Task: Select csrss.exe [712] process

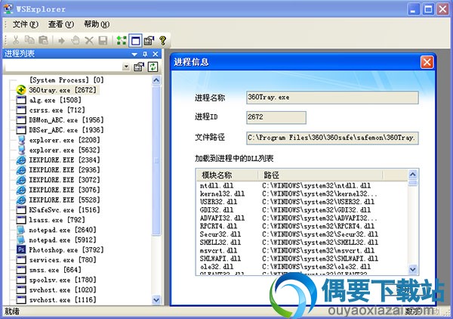Action: (57, 110)
